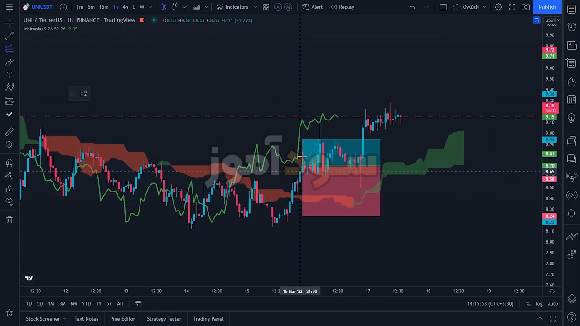Screen dimensions: 580x326
Task: Set range to 1M
Action: (x=51, y=304)
